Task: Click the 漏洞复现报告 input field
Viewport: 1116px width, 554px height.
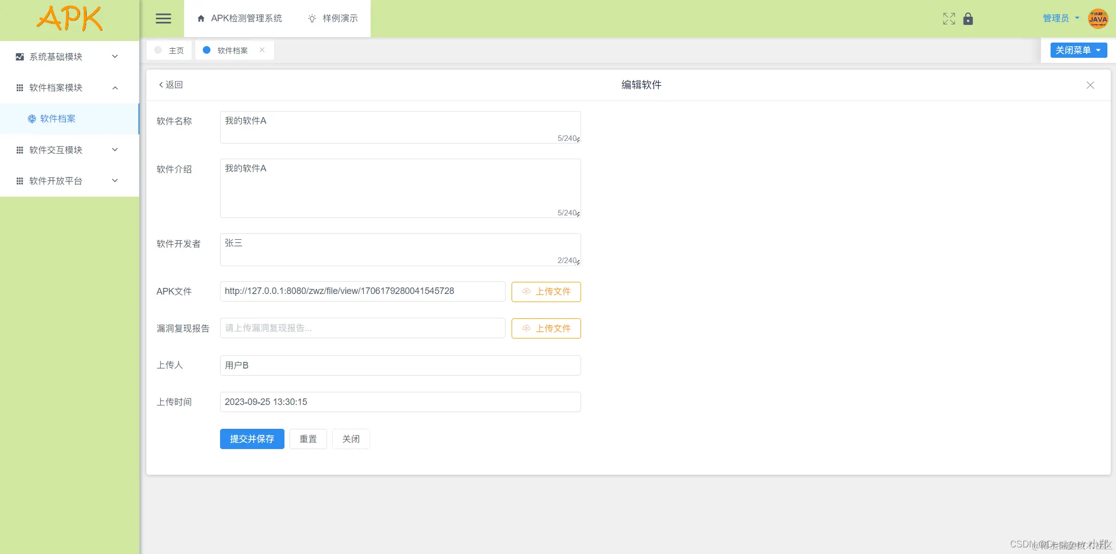Action: tap(362, 328)
